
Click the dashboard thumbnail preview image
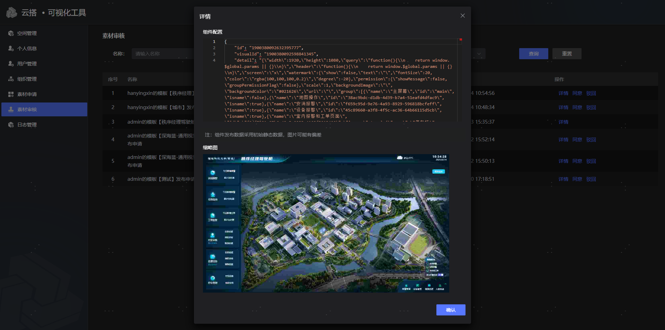[326, 223]
